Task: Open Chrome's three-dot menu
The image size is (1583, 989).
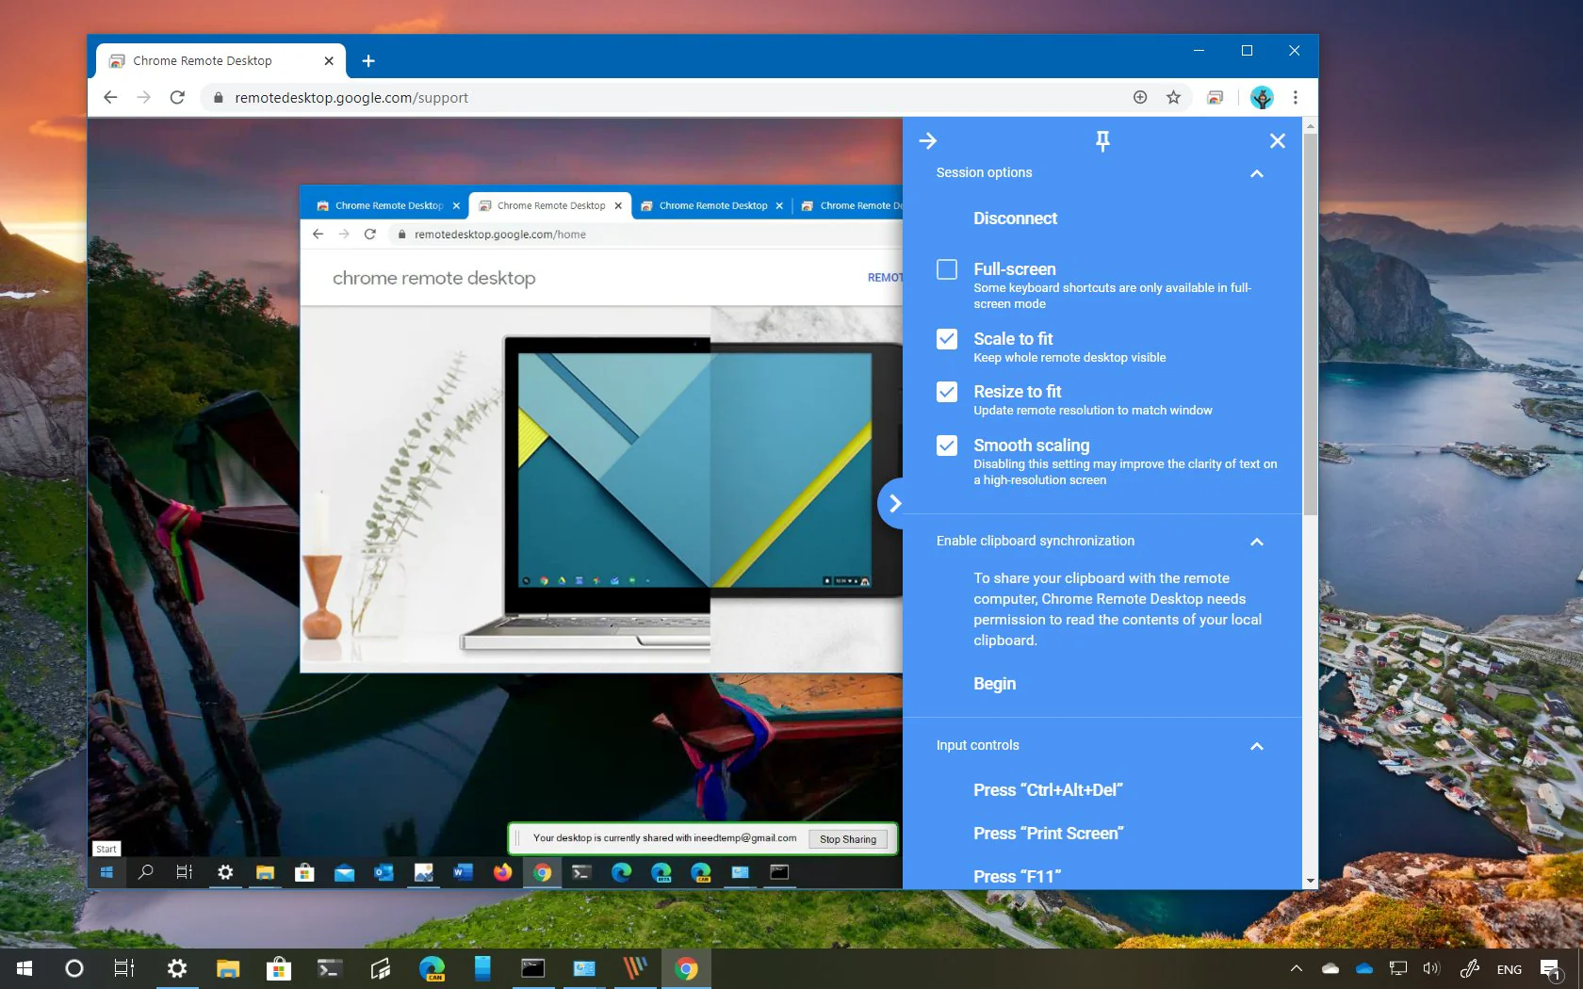Action: pyautogui.click(x=1295, y=97)
